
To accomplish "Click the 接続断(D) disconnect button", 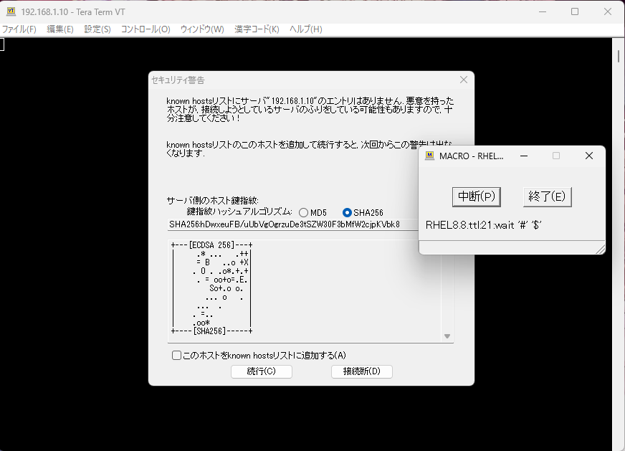I will click(362, 371).
